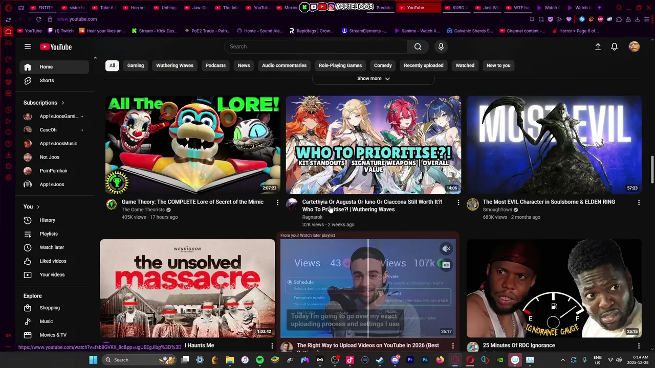Show hidden system tray icons chevron
Screen dimensions: 655x368
click(562, 360)
